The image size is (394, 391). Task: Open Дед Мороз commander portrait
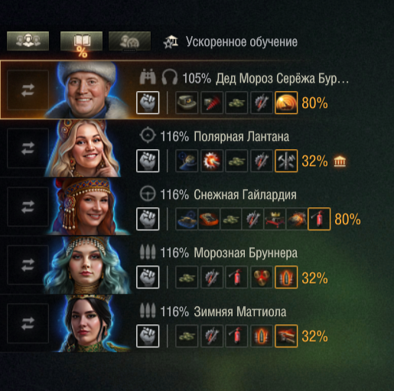(x=88, y=90)
